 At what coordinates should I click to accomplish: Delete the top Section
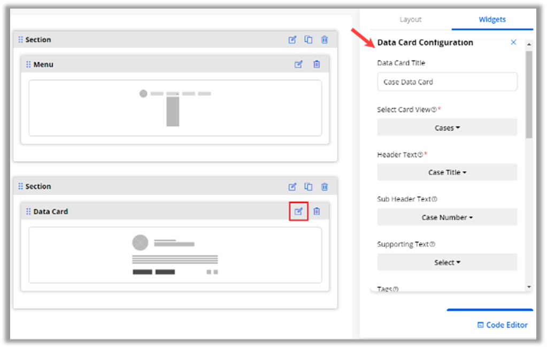pyautogui.click(x=325, y=40)
